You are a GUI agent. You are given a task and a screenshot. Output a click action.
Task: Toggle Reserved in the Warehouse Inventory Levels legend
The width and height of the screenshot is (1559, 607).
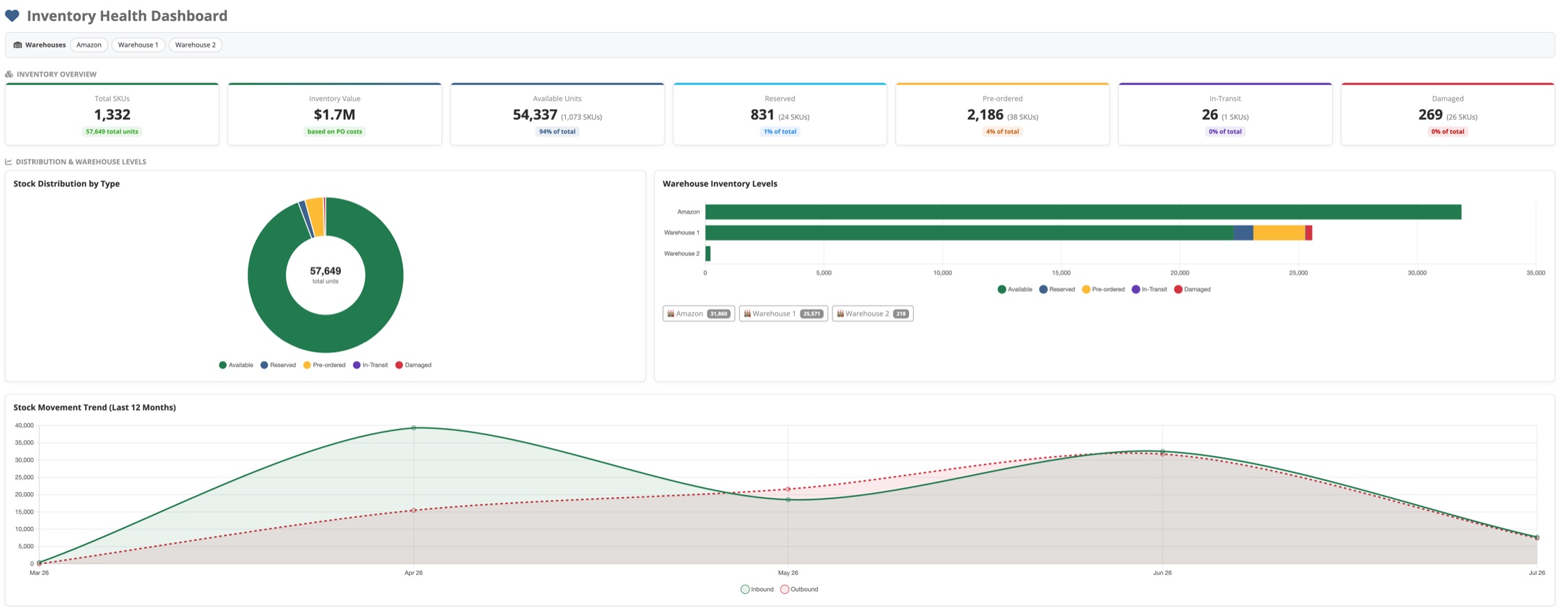[x=1057, y=290]
